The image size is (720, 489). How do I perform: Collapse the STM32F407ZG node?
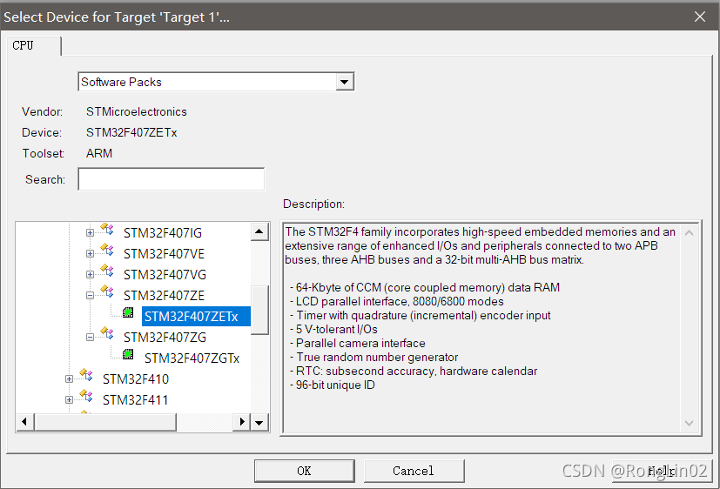tap(90, 337)
